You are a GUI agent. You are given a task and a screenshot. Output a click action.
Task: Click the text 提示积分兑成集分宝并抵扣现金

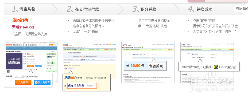(215, 26)
